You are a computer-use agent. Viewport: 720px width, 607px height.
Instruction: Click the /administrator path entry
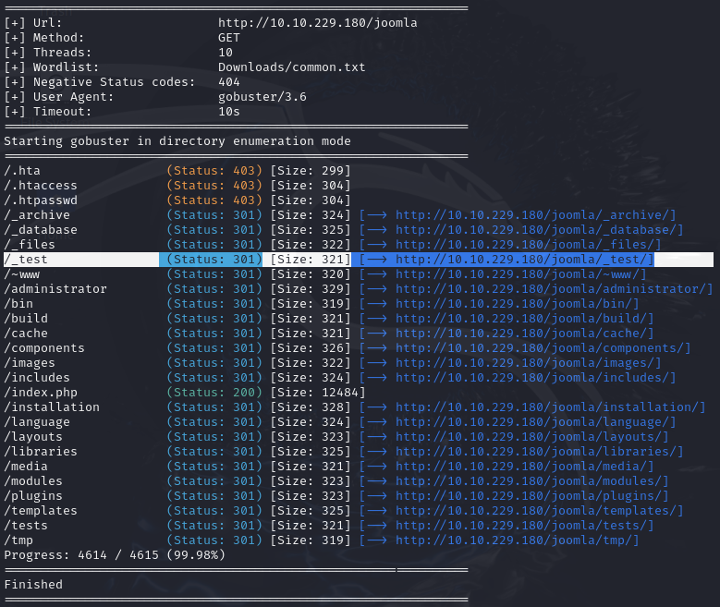(x=55, y=289)
